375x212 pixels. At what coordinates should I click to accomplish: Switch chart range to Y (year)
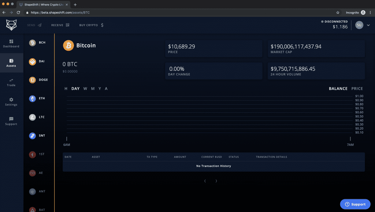click(x=100, y=89)
